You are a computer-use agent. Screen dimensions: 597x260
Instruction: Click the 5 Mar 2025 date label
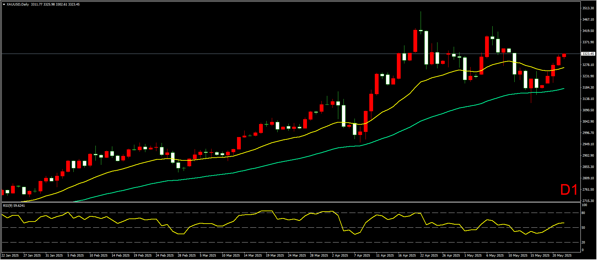click(x=208, y=256)
